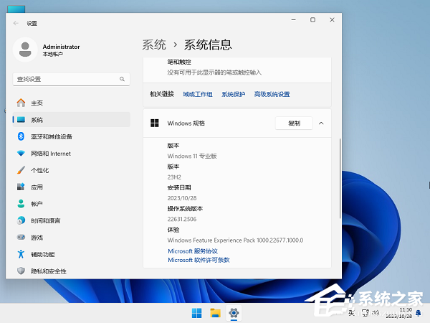Click the install date value 2023/10/28
430x323 pixels.
tap(182, 198)
